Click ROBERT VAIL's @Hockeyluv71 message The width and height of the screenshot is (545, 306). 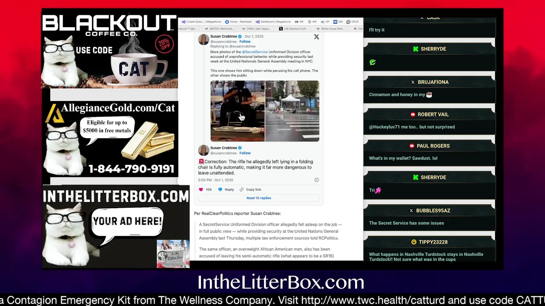tap(412, 127)
